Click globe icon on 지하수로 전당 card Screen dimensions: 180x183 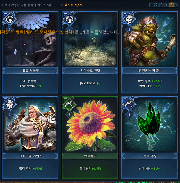pyautogui.click(x=69, y=19)
